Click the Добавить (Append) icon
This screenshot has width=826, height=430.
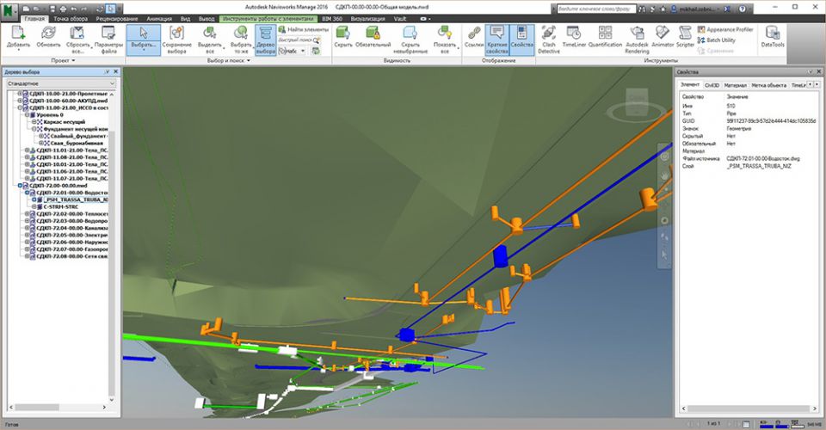[18, 34]
